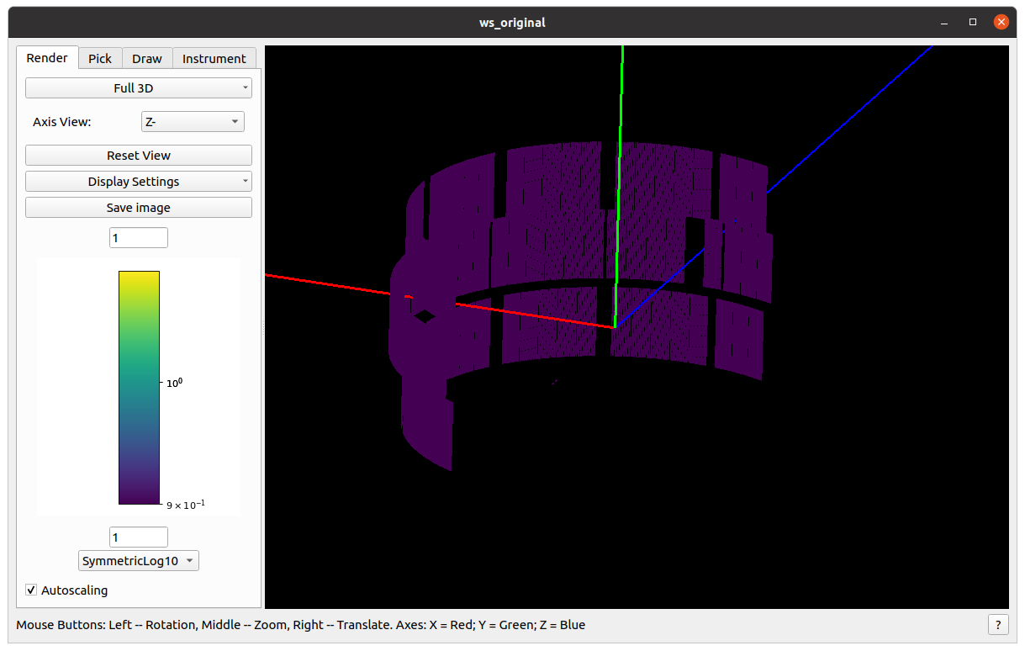Click the Save image button
The height and width of the screenshot is (651, 1025).
tap(138, 208)
